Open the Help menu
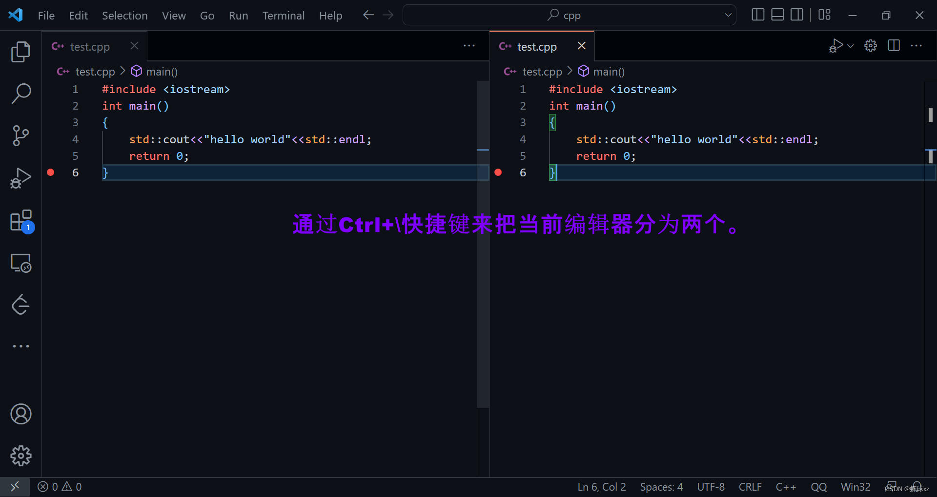The image size is (937, 497). [331, 16]
